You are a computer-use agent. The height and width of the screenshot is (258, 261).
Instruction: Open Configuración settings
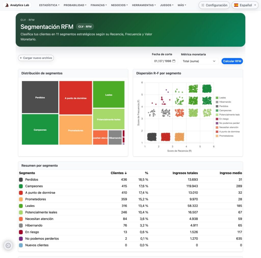214,5
